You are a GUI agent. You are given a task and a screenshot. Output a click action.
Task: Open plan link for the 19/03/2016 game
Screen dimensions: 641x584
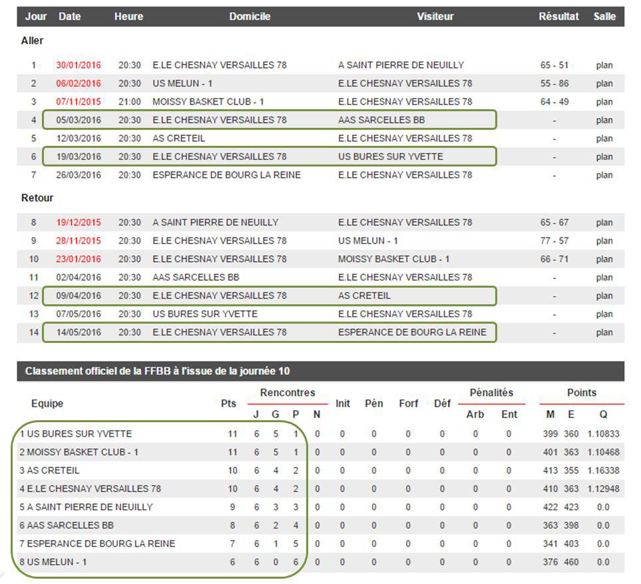(x=604, y=157)
